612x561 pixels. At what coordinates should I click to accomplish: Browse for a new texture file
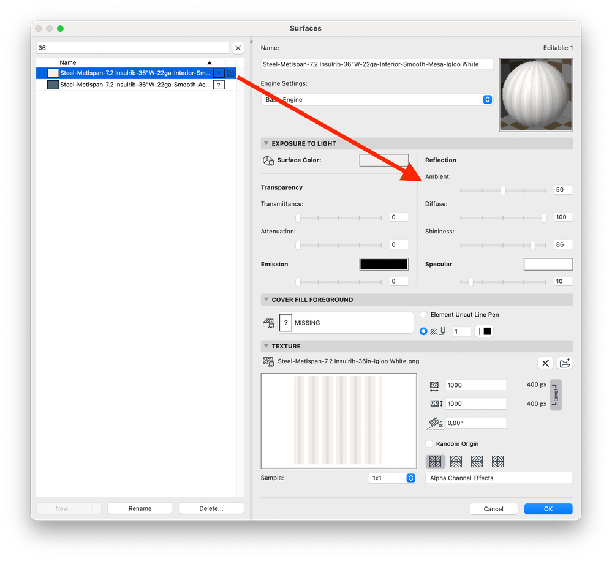click(x=565, y=363)
